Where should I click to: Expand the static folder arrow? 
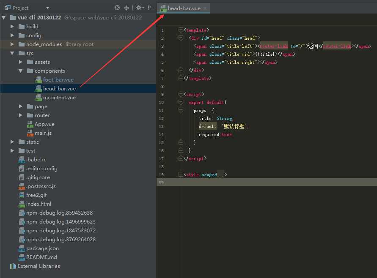tap(12, 142)
